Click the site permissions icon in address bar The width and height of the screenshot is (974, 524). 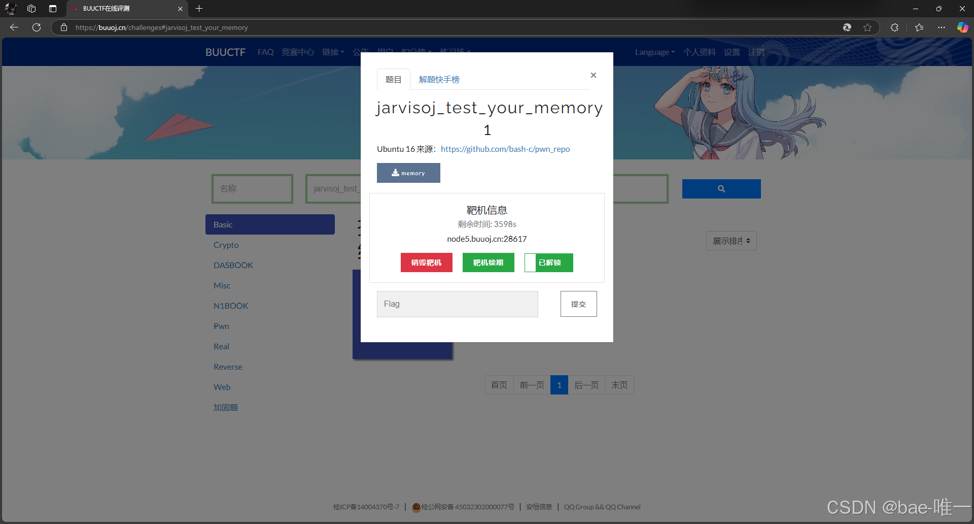pos(63,27)
